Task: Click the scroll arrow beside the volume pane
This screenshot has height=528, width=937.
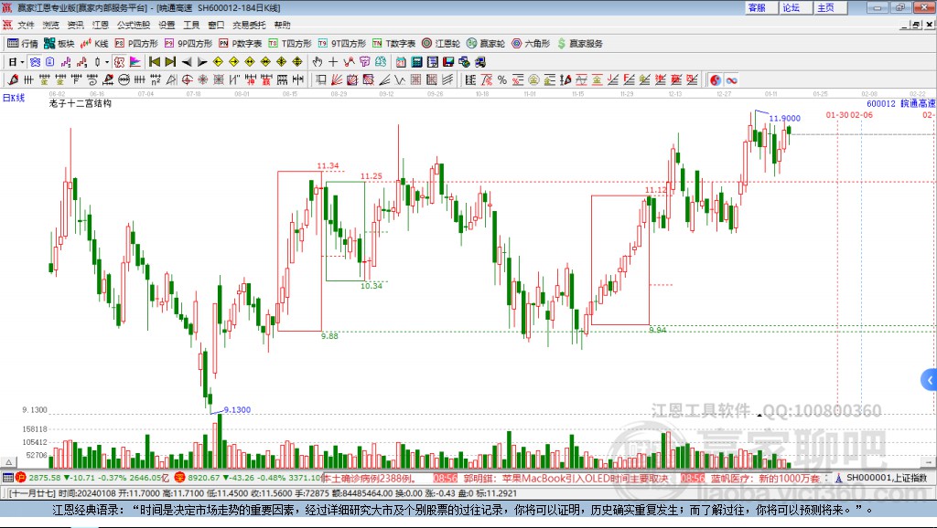Action: tap(928, 462)
